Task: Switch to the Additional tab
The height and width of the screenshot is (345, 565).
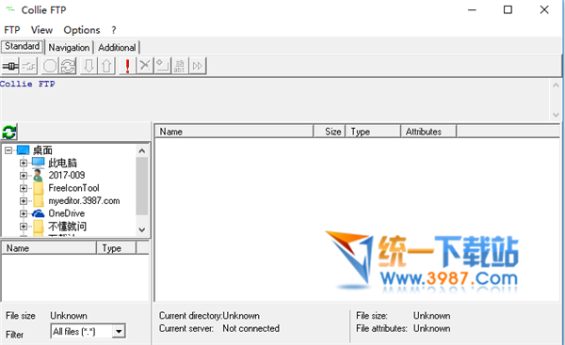Action: [117, 48]
